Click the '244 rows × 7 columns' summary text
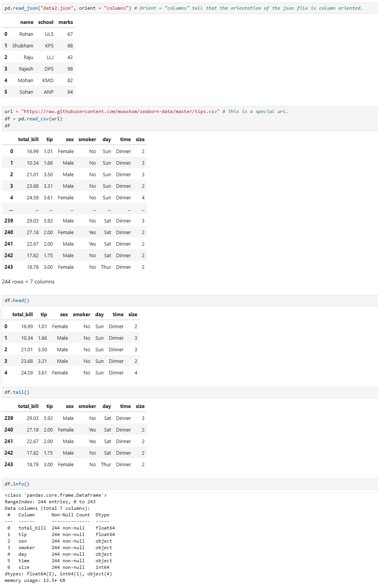This screenshot has width=378, height=585. tap(28, 282)
